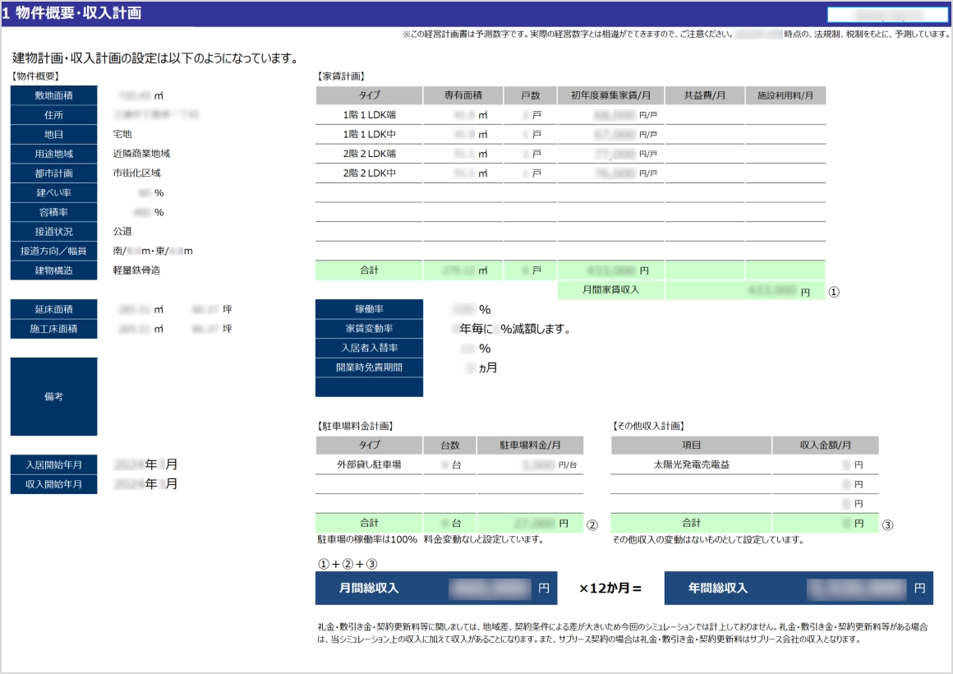Select the 1階１LDK端 row type cell

[x=369, y=114]
